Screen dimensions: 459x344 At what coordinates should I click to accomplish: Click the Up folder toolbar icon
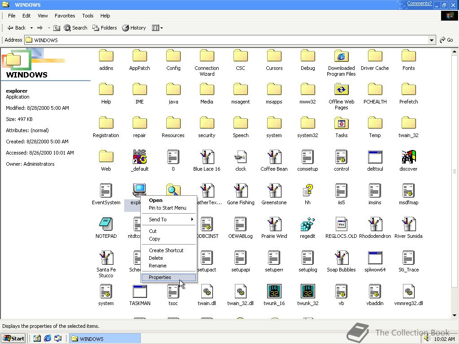(56, 28)
